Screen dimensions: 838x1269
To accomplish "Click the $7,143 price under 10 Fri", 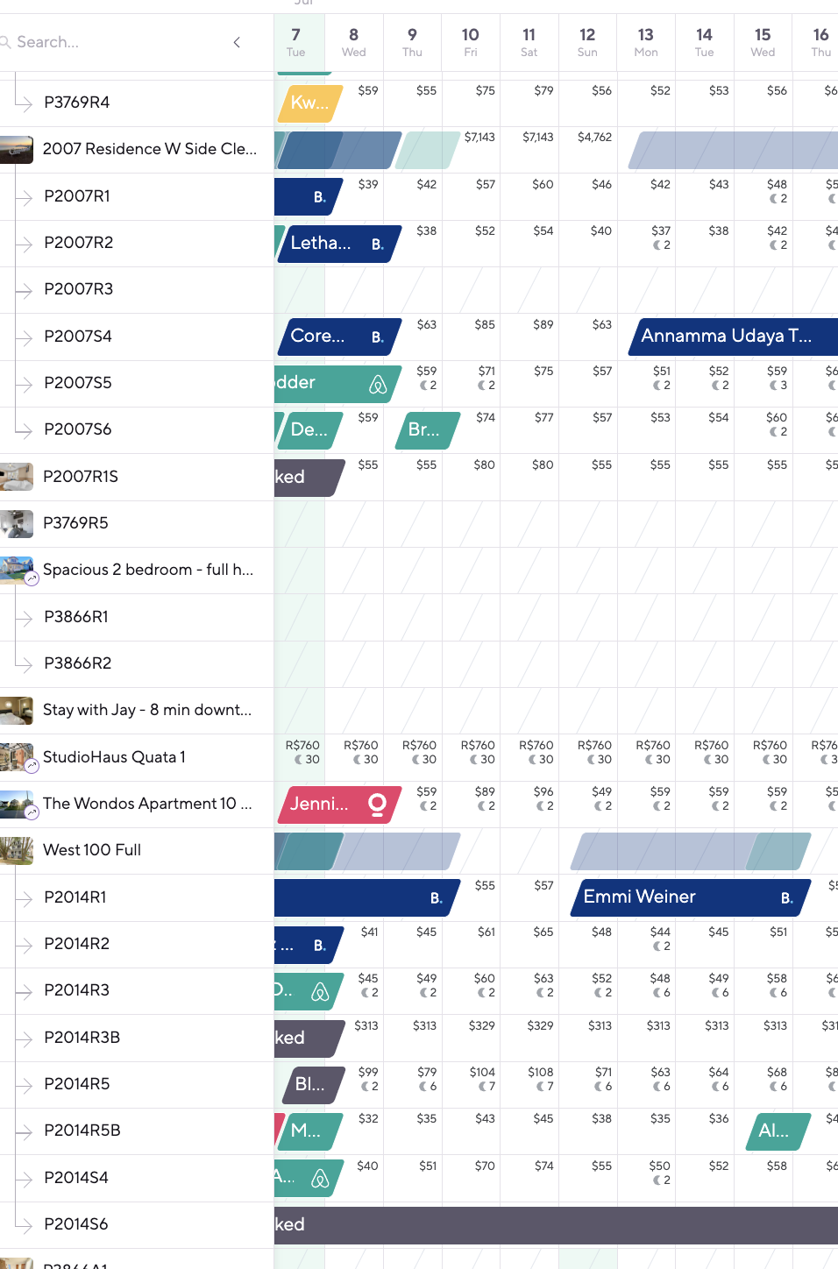I will click(479, 138).
